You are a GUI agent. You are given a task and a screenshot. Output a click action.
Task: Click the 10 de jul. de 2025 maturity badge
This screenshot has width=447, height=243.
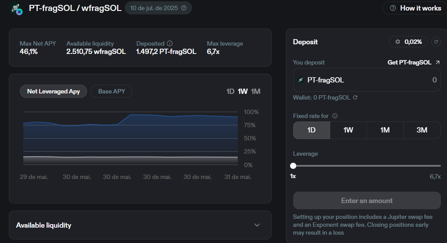158,8
